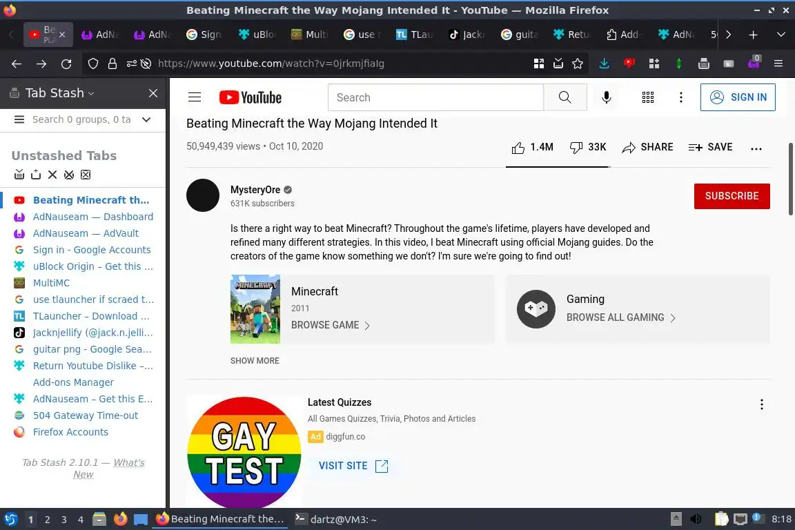Click boxed X icon under Unstashed Tabs

point(86,175)
